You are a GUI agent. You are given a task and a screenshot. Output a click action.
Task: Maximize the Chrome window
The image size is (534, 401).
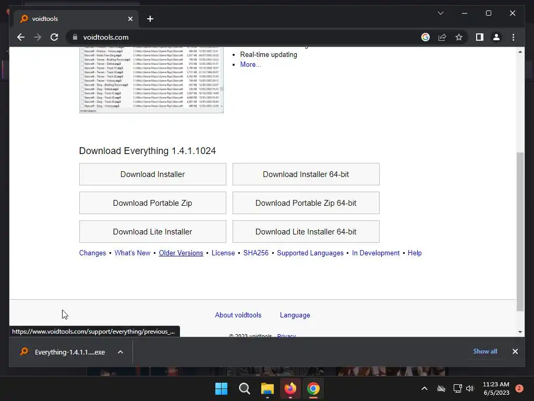pos(488,13)
